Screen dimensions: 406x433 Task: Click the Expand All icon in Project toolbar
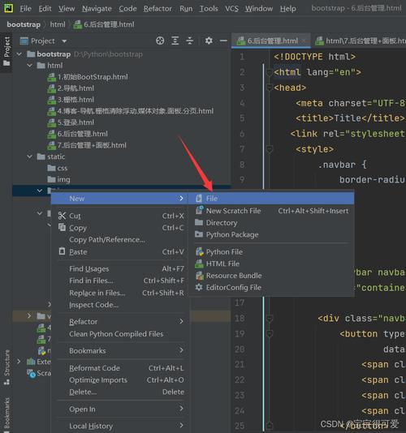175,41
